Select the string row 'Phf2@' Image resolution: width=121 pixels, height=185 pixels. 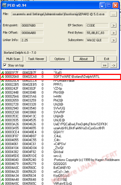[x=58, y=101]
